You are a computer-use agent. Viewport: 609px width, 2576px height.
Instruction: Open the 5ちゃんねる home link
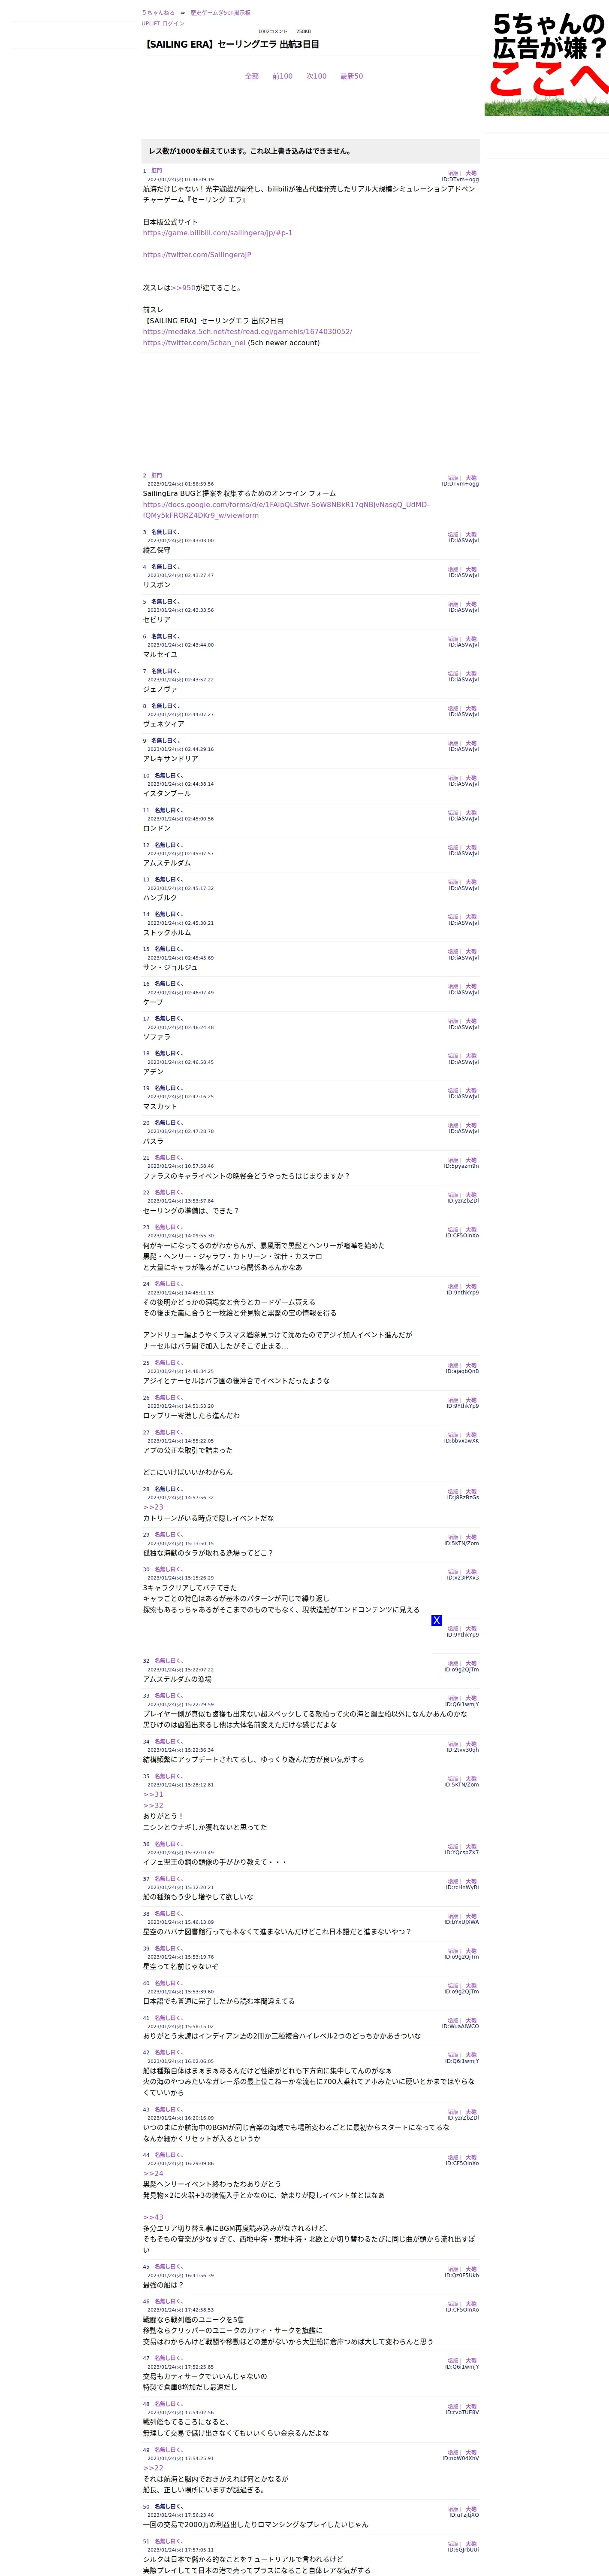(158, 13)
